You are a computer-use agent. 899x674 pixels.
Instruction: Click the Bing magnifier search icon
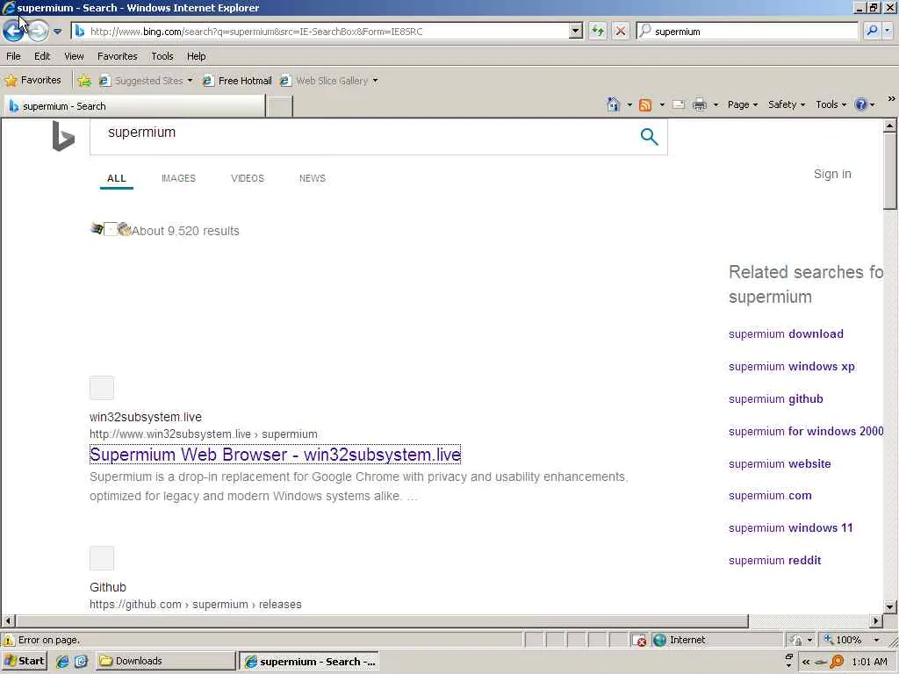click(649, 136)
